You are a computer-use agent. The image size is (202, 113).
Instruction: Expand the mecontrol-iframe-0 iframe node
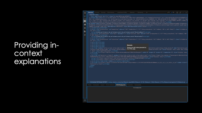click(91, 55)
